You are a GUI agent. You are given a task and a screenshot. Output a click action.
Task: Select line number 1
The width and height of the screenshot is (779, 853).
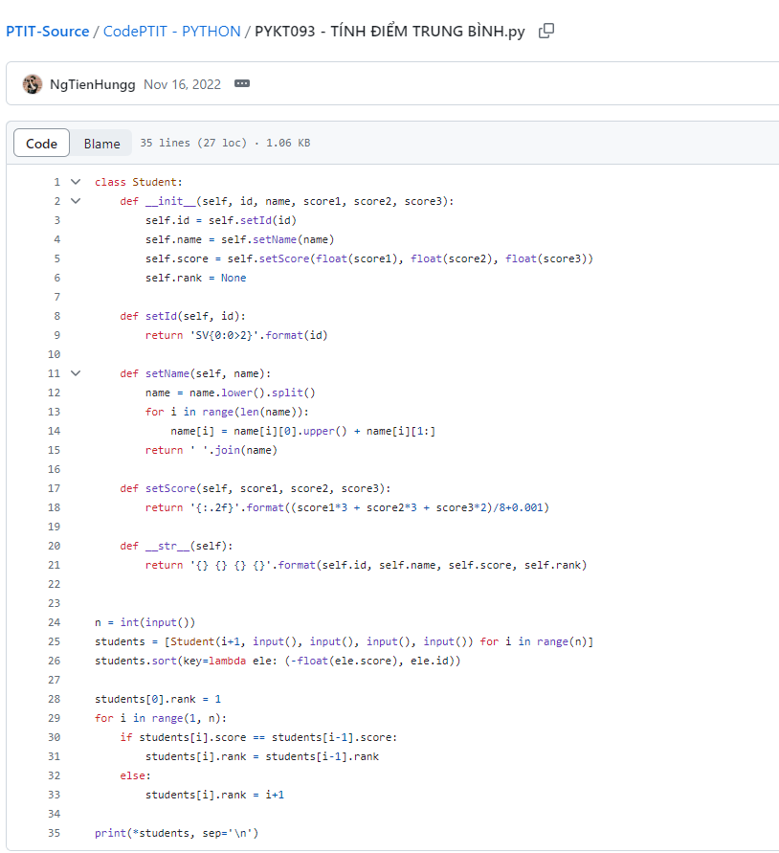[x=56, y=182]
